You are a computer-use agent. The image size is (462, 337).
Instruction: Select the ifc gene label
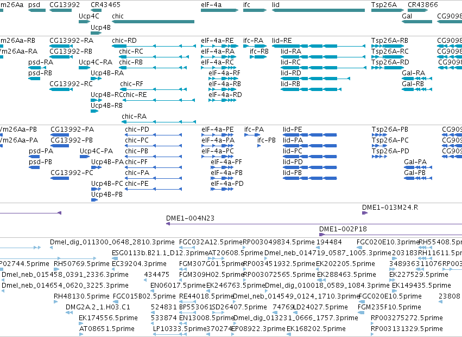tap(246, 5)
